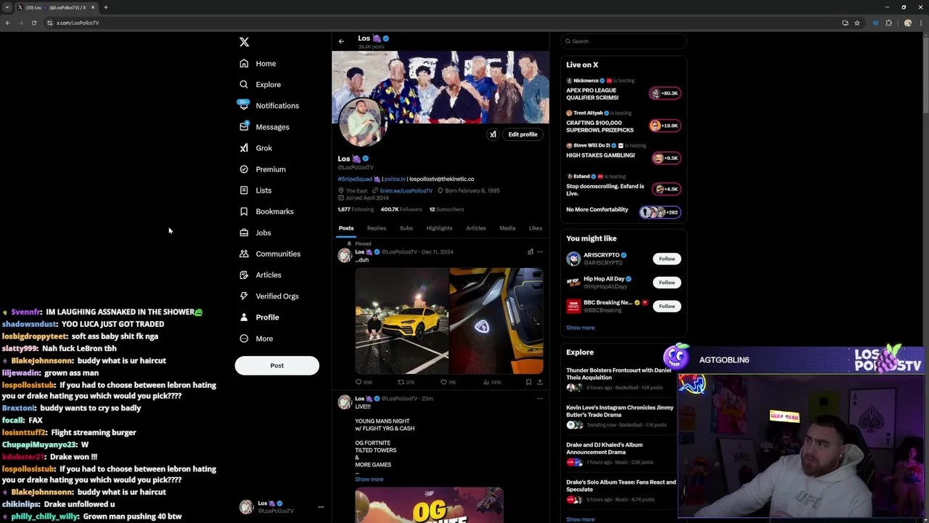929x523 pixels.
Task: Join Trent Attyah SUPERBOWL PRIZEPICKS live
Action: click(664, 126)
